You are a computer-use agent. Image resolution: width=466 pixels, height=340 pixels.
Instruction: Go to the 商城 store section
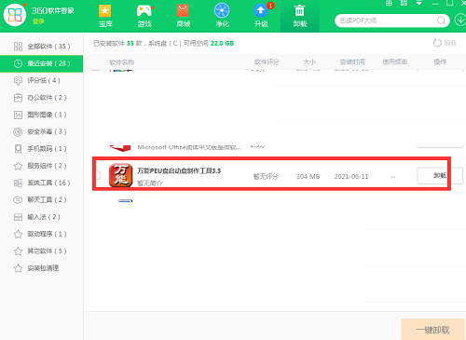point(183,16)
